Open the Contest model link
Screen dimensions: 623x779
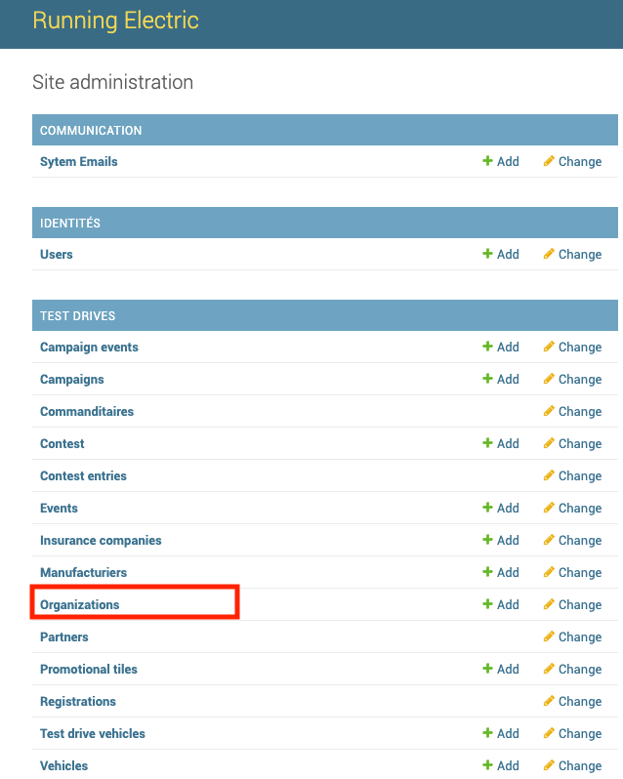[x=62, y=443]
